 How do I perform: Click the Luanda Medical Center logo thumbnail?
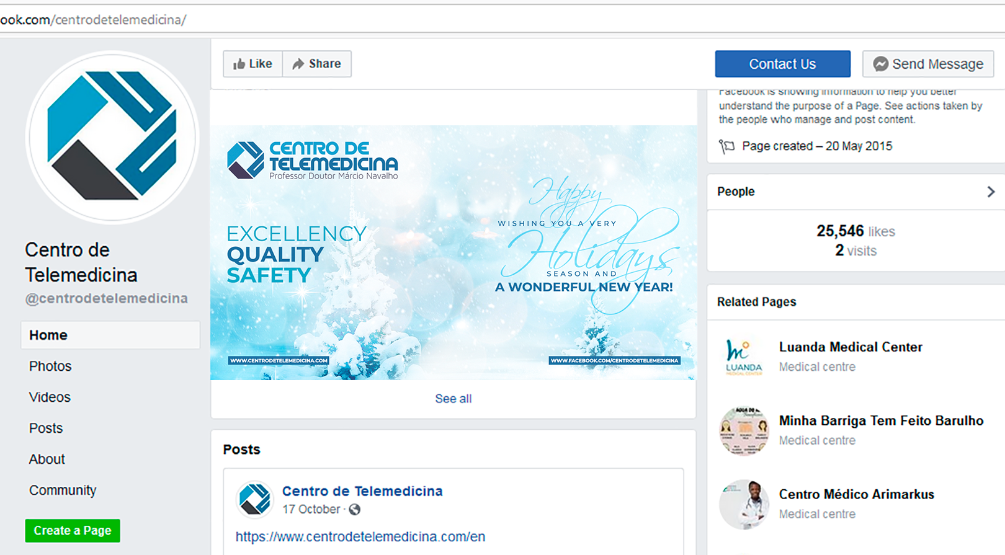click(x=744, y=357)
